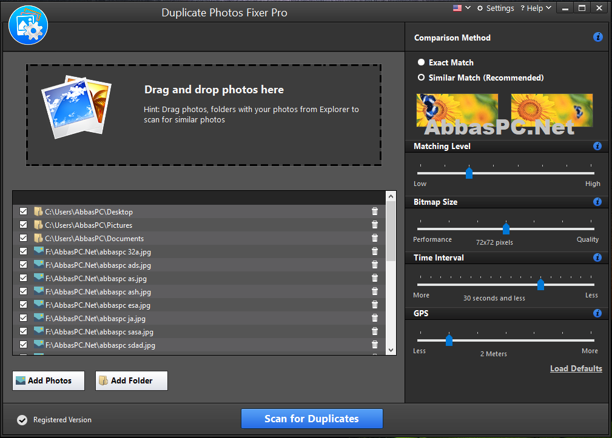Open the Bitmap Size info icon
Screen dimensions: 612x438
597,202
